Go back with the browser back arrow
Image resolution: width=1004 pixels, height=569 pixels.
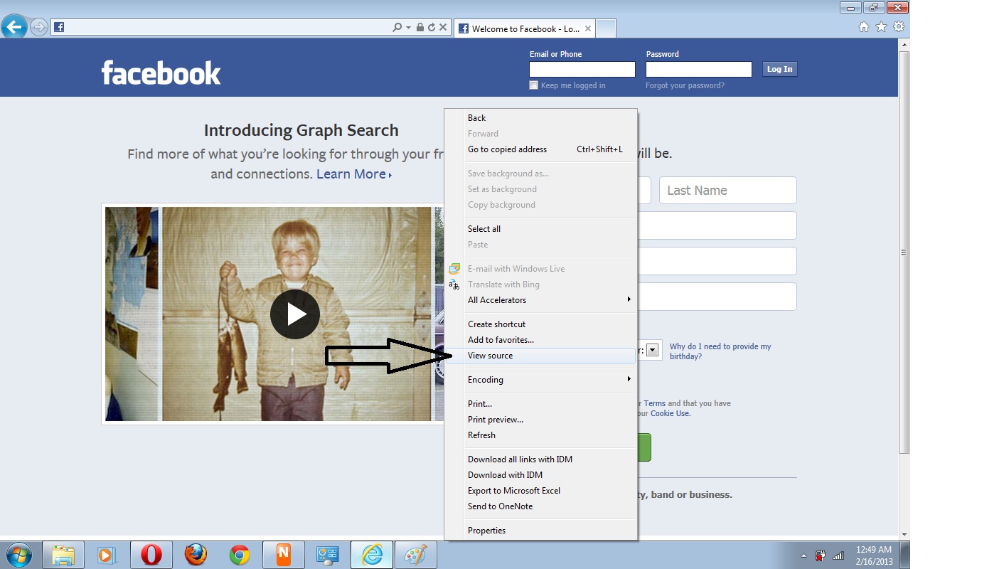click(x=14, y=28)
